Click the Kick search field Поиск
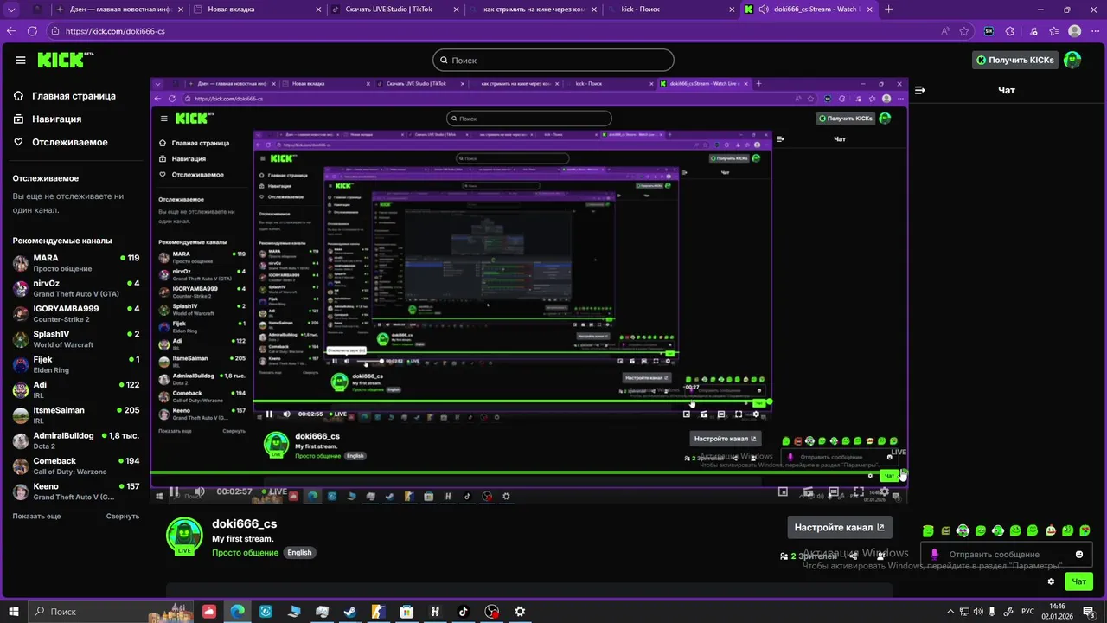The width and height of the screenshot is (1107, 623). pyautogui.click(x=553, y=60)
